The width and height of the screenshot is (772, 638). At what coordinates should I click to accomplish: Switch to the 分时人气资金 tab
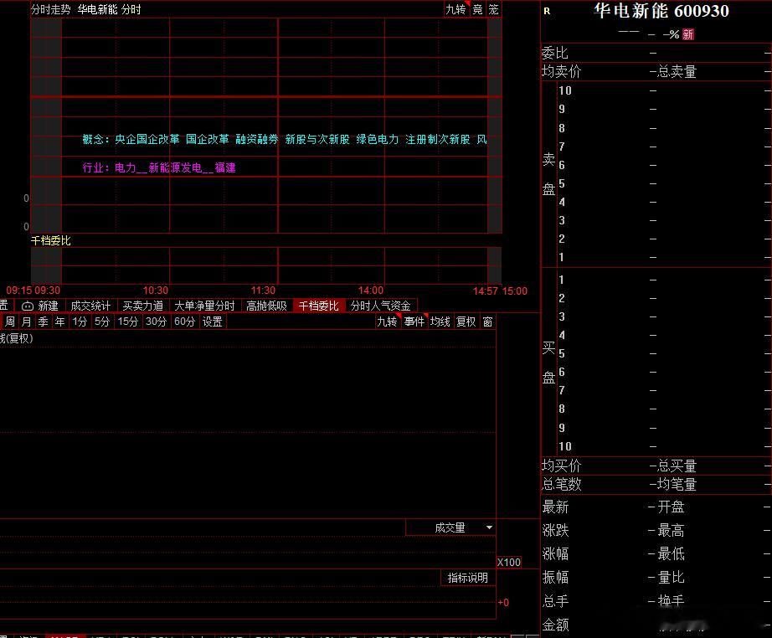pos(381,306)
